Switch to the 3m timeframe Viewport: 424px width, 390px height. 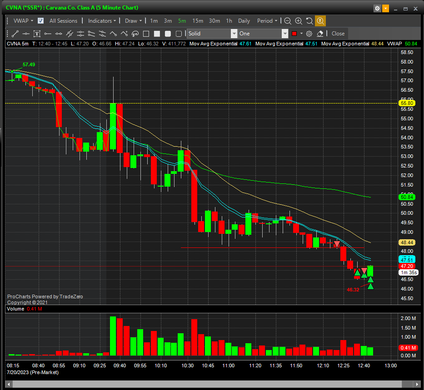point(168,21)
